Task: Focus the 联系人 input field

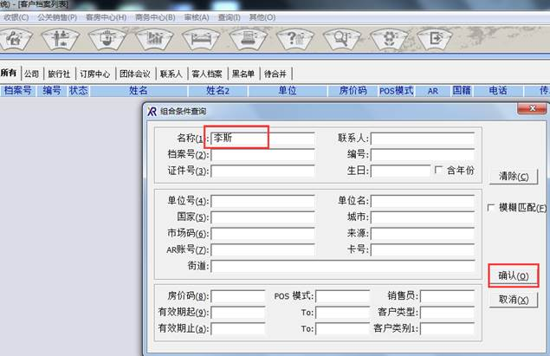Action: [423, 139]
